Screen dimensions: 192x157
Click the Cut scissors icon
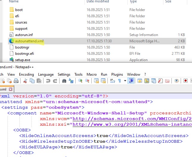tap(25, 81)
